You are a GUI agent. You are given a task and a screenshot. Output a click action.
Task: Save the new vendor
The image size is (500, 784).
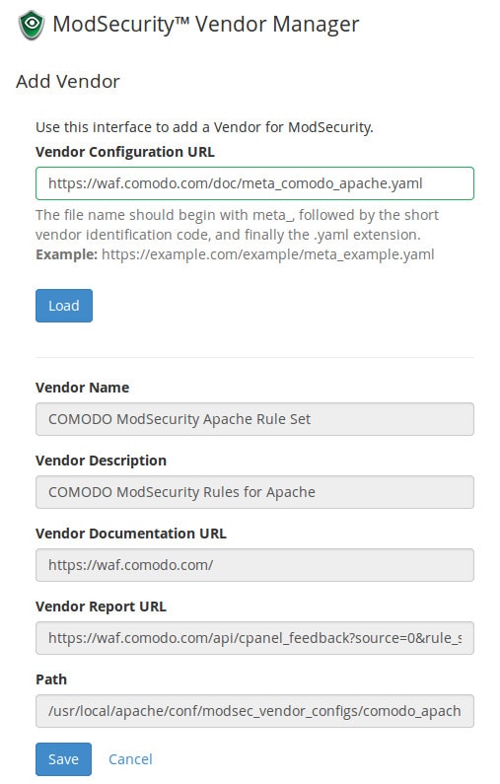pos(63,759)
